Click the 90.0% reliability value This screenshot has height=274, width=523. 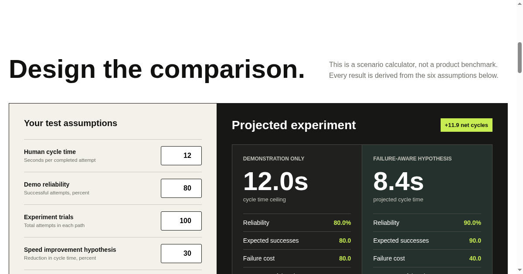(472, 223)
